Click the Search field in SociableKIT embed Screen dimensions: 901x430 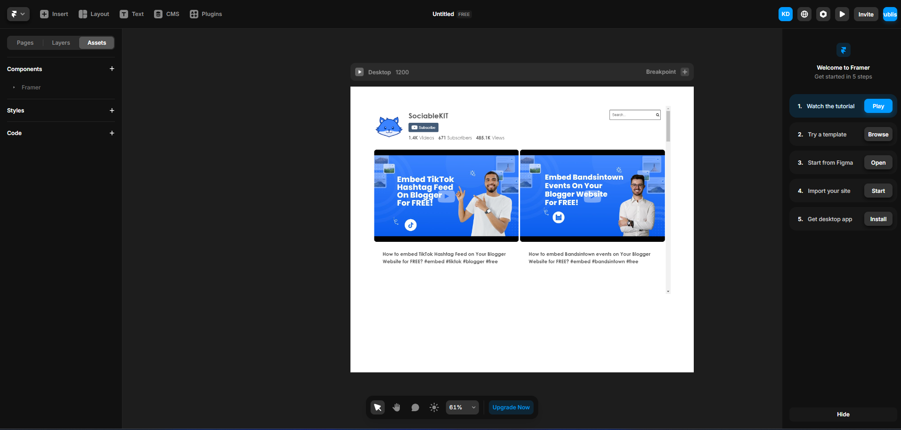(632, 115)
